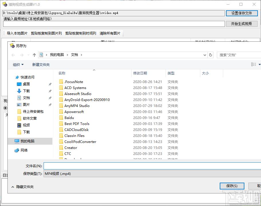Click the saved file path field

[113, 13]
